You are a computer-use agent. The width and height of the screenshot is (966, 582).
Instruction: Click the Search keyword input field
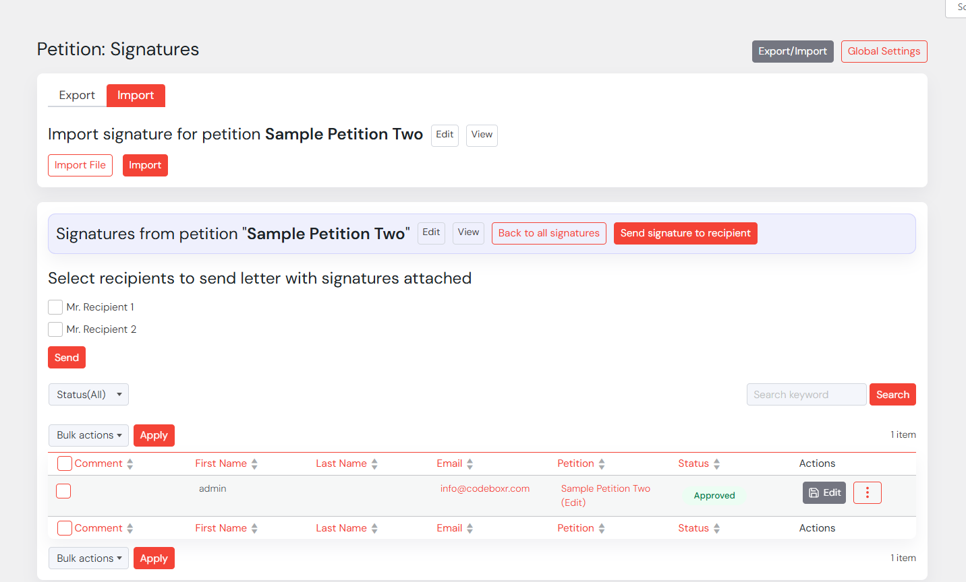coord(806,395)
